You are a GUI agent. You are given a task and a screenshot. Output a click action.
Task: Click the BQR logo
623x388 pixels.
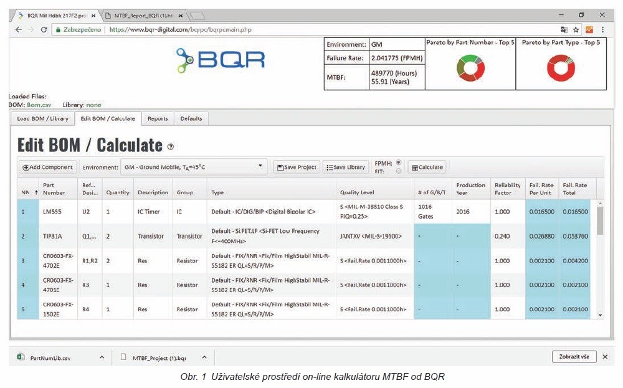click(221, 60)
